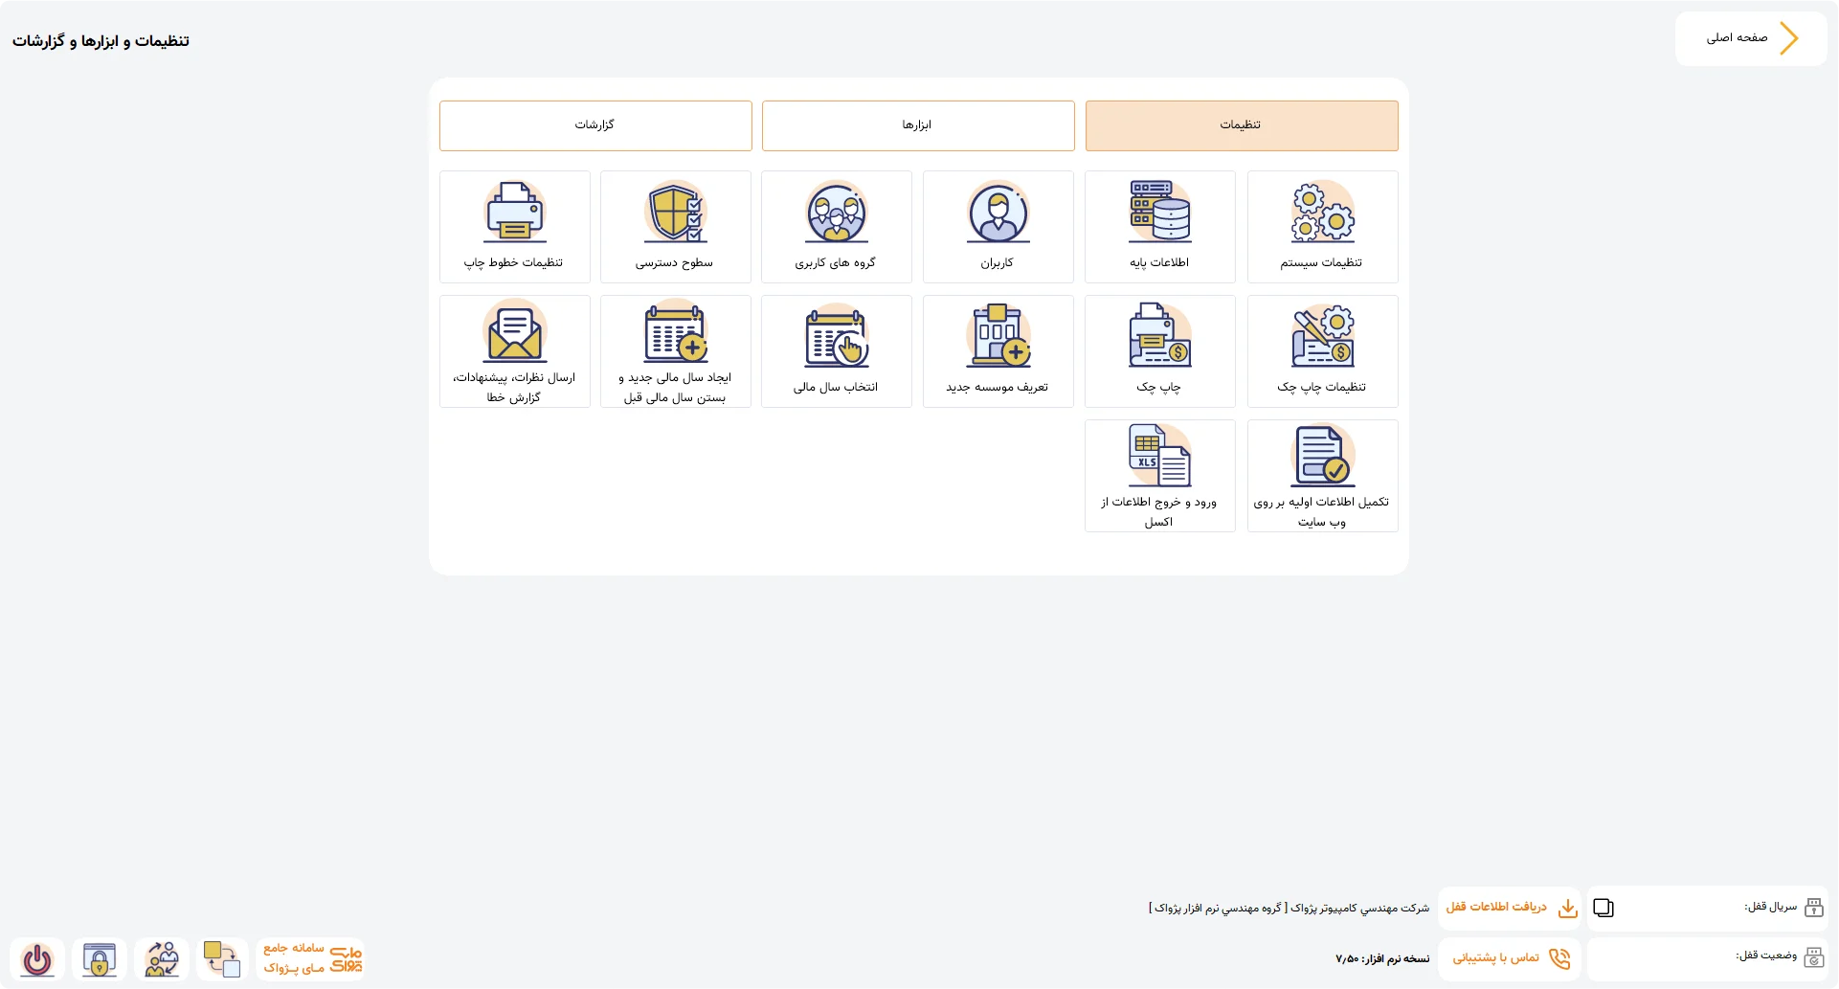Switch to the ابزارها (Tools) tab
This screenshot has width=1839, height=989.
918,125
